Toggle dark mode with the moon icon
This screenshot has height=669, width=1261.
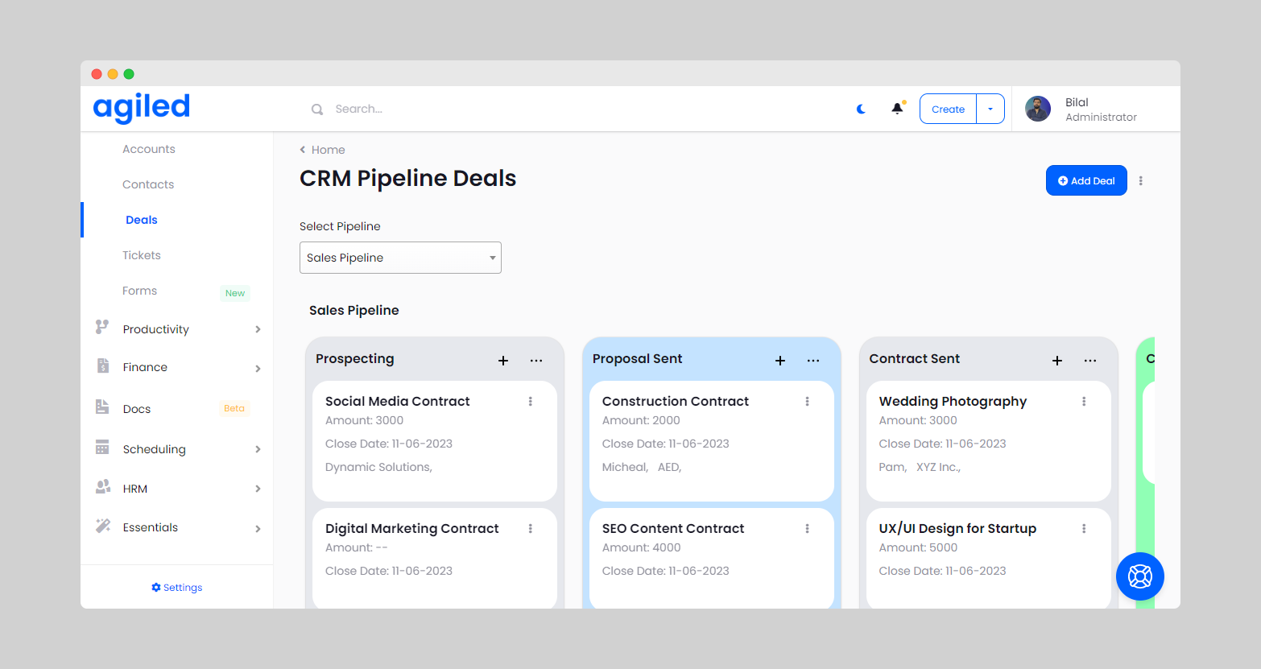point(861,109)
